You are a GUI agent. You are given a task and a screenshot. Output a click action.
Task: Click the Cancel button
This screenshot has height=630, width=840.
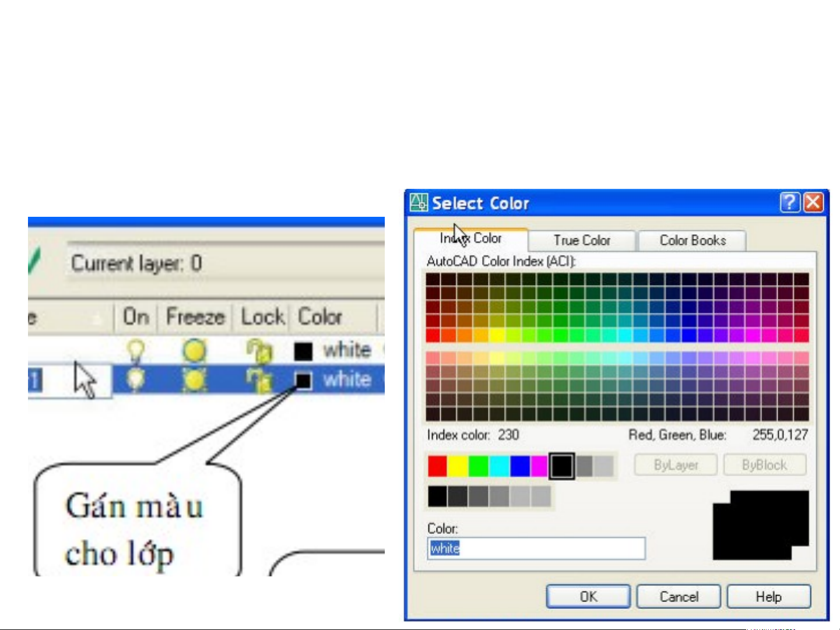click(x=679, y=597)
